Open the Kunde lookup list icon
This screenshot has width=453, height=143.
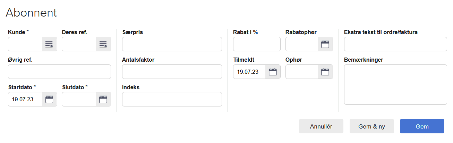(x=49, y=44)
